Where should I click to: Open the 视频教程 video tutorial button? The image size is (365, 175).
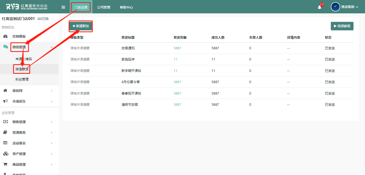342,26
